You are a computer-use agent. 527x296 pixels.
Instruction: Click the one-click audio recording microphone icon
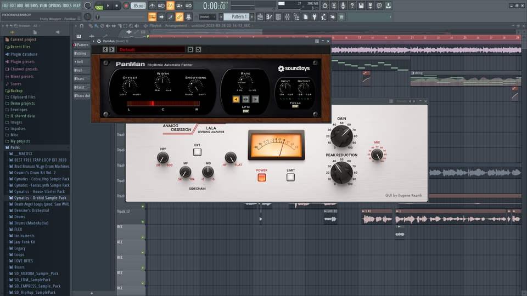(x=343, y=5)
